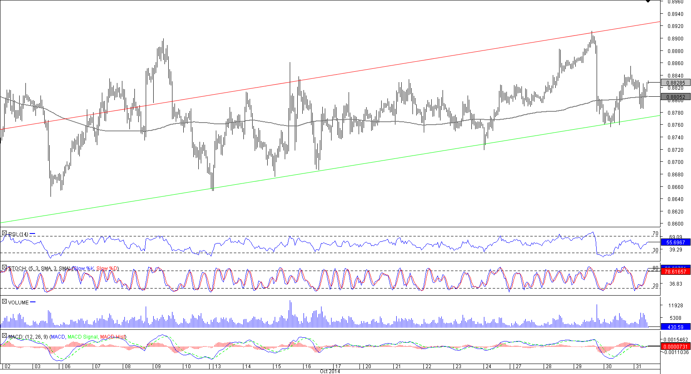Click the 0.8600 price axis label
The width and height of the screenshot is (691, 374).
click(676, 224)
